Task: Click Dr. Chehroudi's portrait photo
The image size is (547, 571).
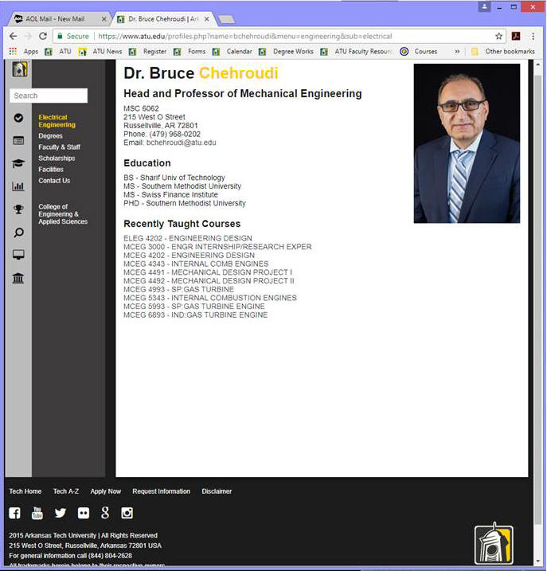Action: [467, 143]
